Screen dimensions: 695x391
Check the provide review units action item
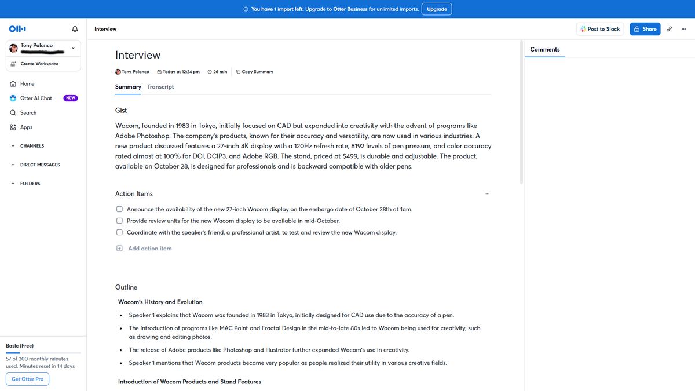119,221
